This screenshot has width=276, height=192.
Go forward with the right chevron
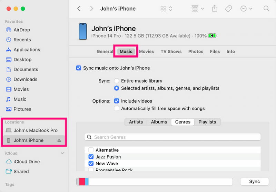pos(91,8)
